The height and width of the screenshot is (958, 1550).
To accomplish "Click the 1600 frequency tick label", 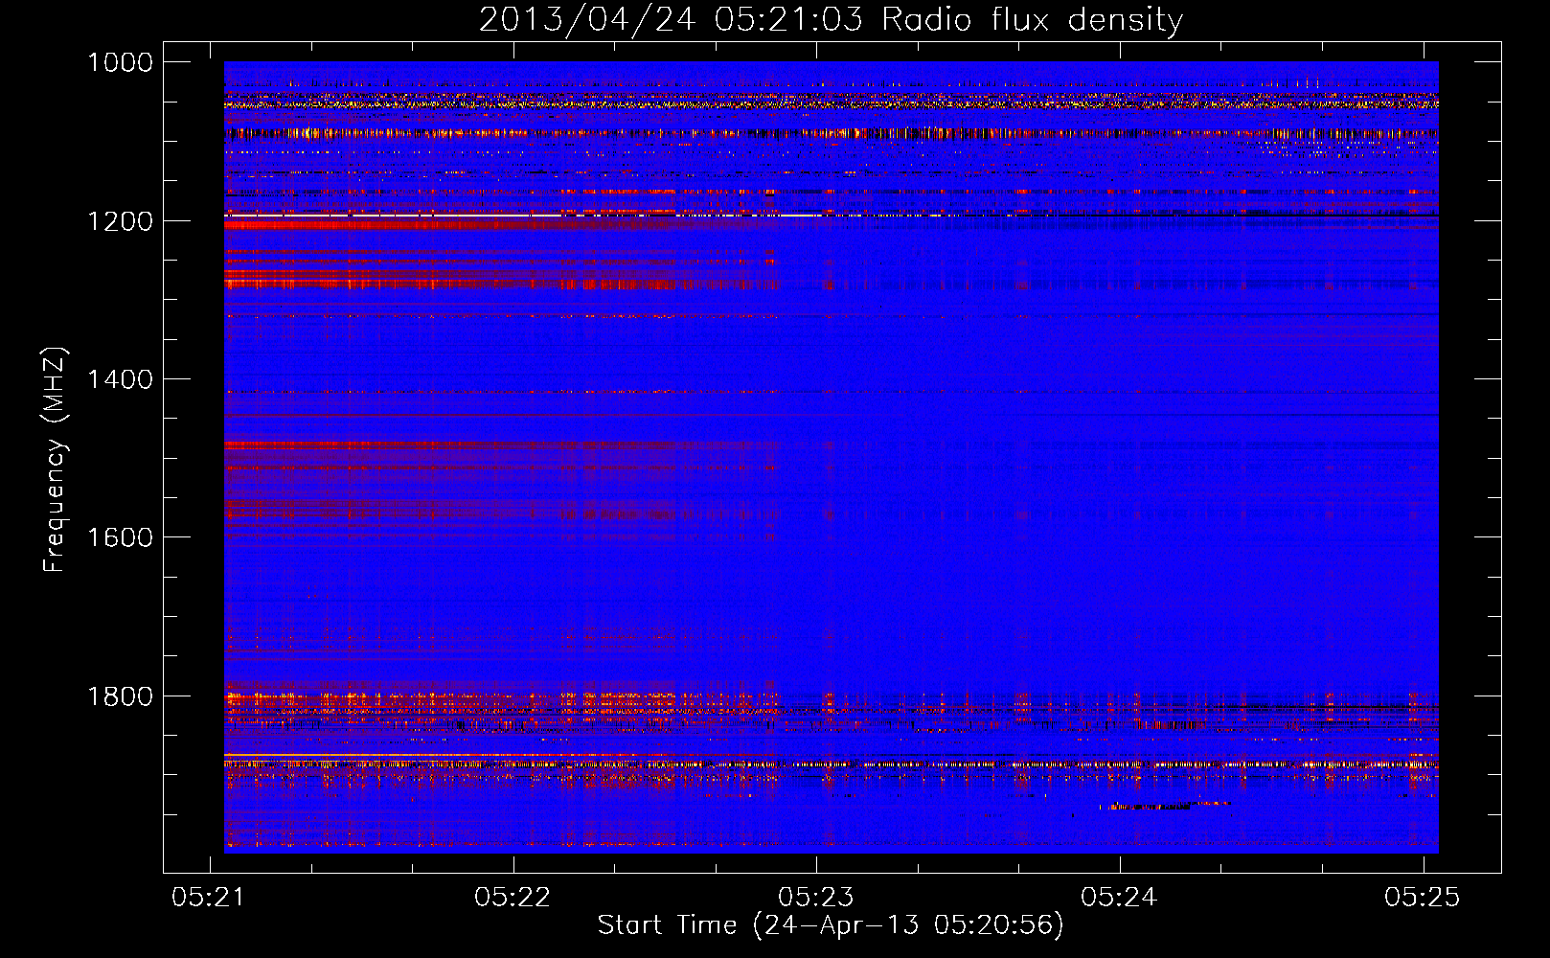I will point(120,537).
